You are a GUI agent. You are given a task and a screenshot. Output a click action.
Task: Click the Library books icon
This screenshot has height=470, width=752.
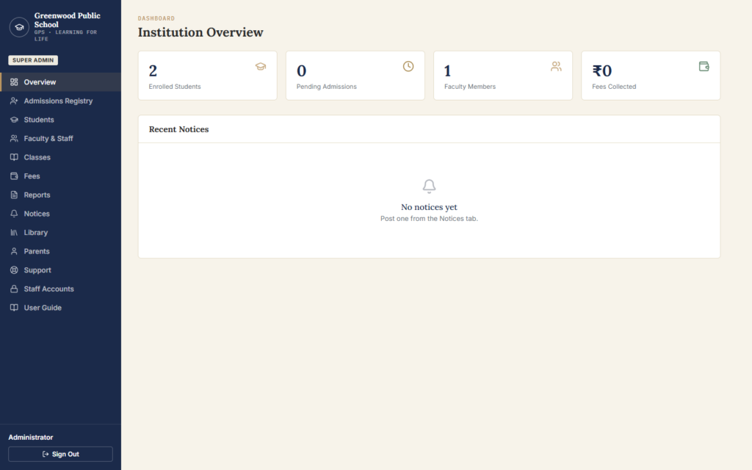coord(14,232)
